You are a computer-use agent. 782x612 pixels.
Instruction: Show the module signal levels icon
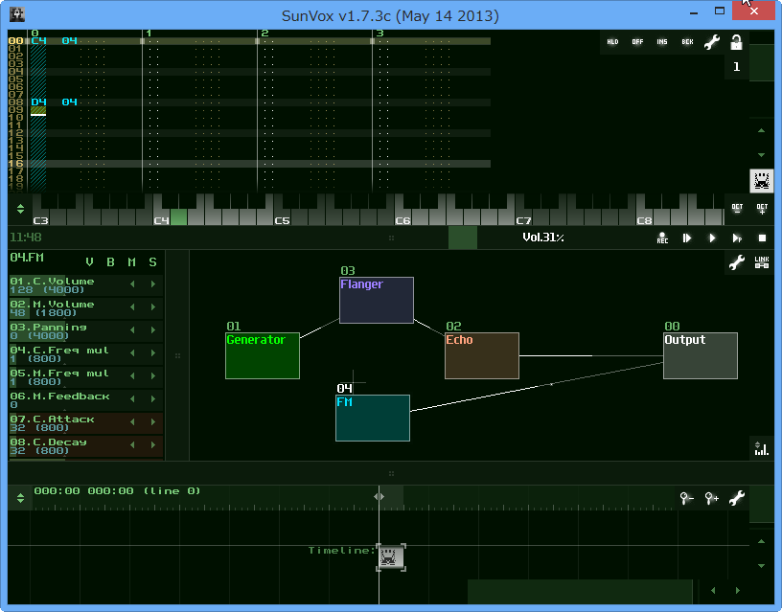pos(761,448)
